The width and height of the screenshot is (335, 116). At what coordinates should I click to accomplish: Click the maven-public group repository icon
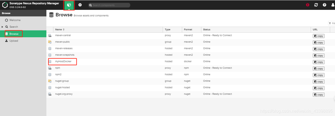[x=50, y=42]
